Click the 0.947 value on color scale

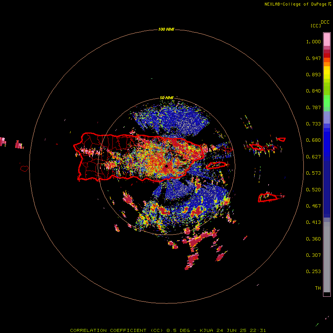click(x=313, y=58)
